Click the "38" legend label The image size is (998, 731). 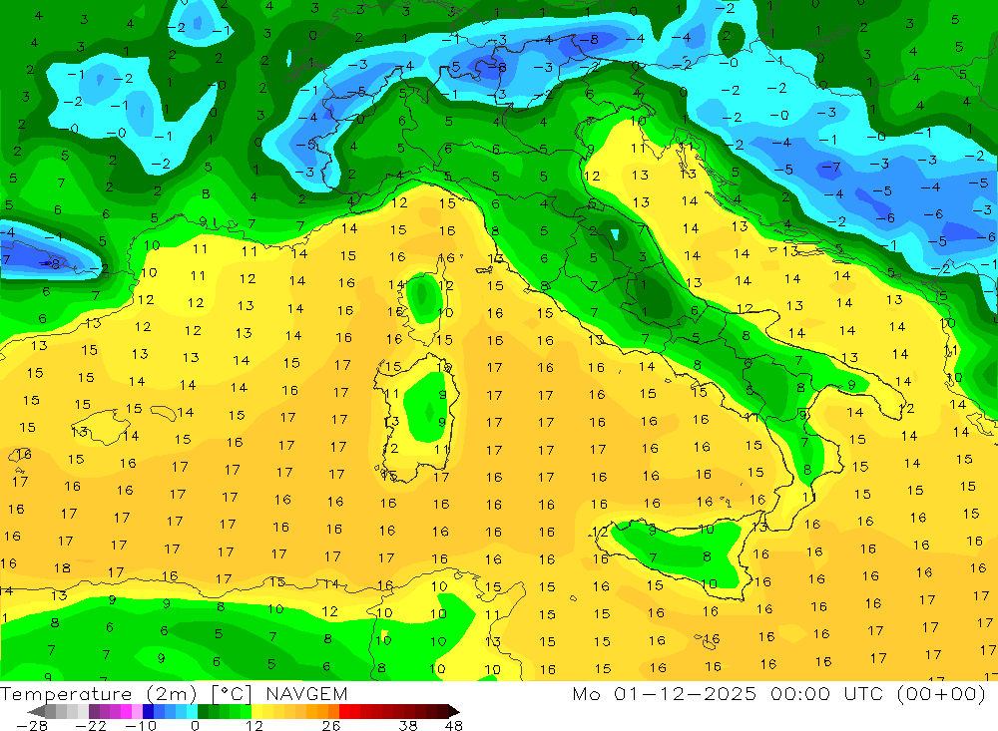(408, 725)
